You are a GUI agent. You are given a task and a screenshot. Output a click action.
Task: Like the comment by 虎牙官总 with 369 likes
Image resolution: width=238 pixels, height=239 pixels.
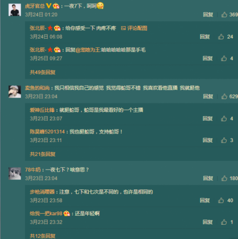pos(224,15)
